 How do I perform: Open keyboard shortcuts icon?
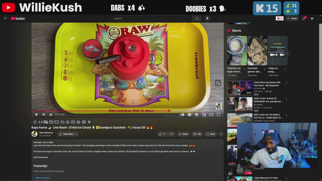click(84, 122)
